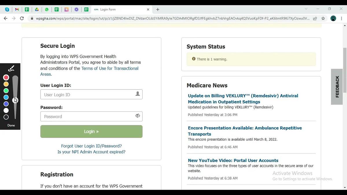The image size is (347, 195).
Task: Open Ambulance Repetitive Transports encore article
Action: [x=245, y=131]
